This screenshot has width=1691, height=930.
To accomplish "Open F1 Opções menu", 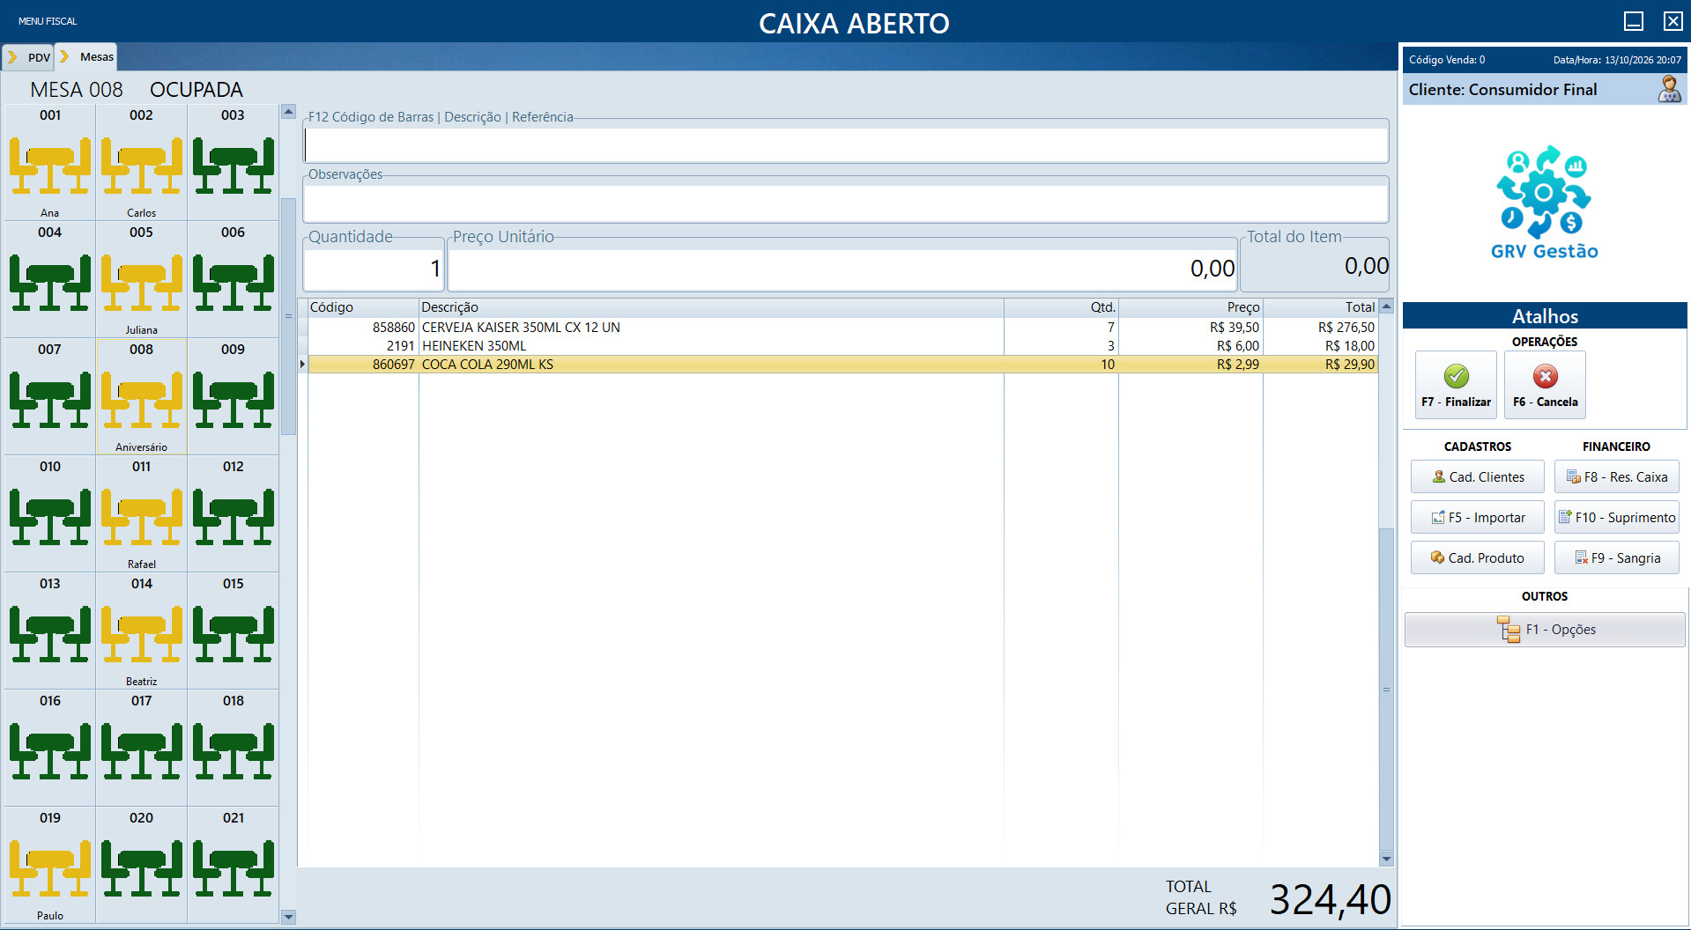I will 1545,630.
